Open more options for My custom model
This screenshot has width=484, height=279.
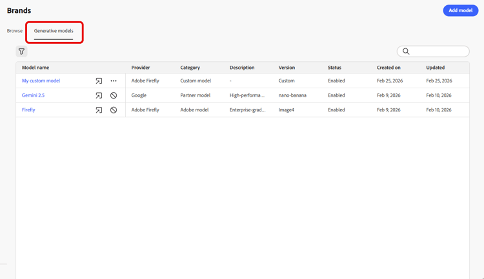click(114, 81)
